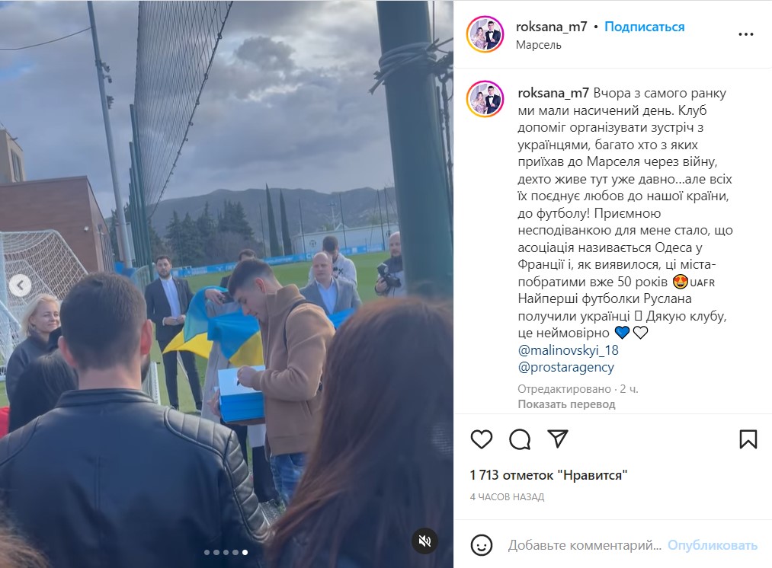This screenshot has width=772, height=568.
Task: Open the @malinovskyi_18 mention
Action: (x=568, y=350)
